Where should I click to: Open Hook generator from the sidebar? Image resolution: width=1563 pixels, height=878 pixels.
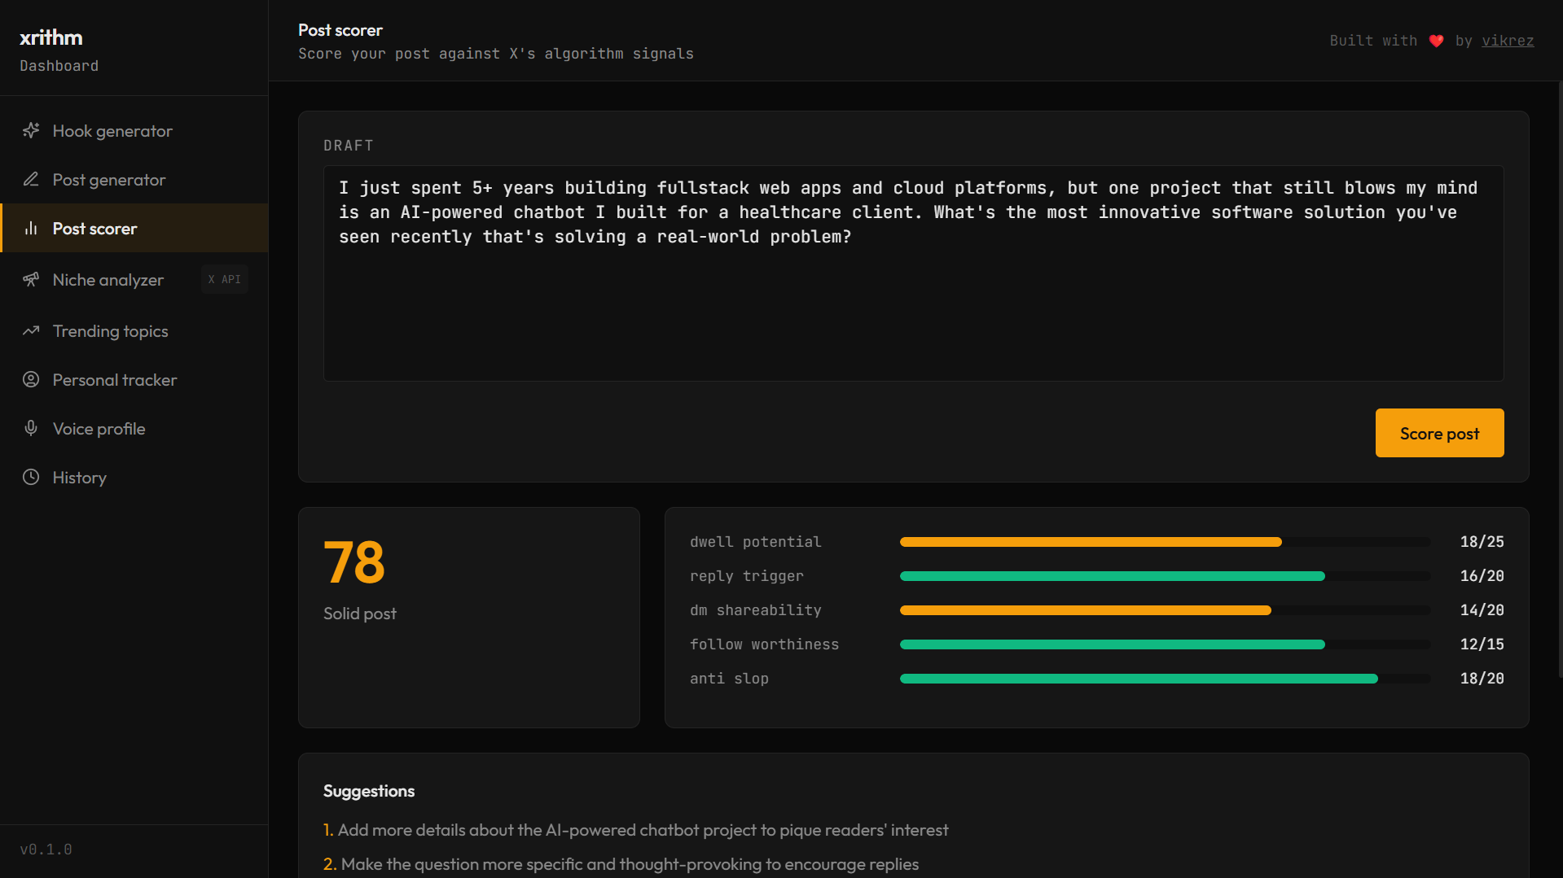coord(134,130)
